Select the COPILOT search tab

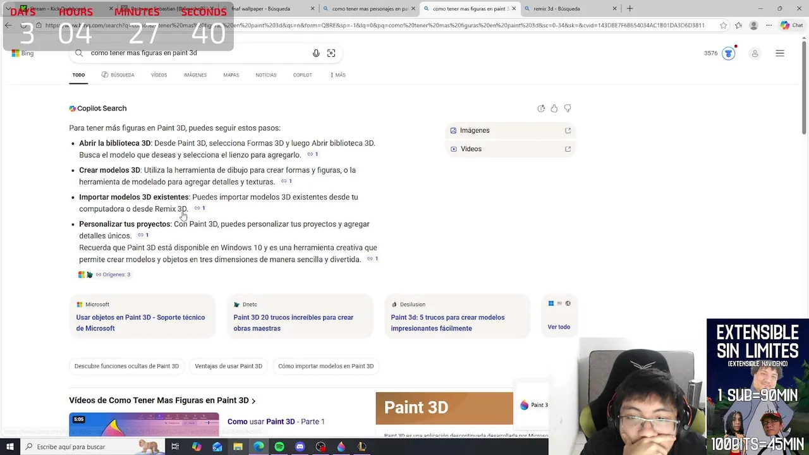302,75
